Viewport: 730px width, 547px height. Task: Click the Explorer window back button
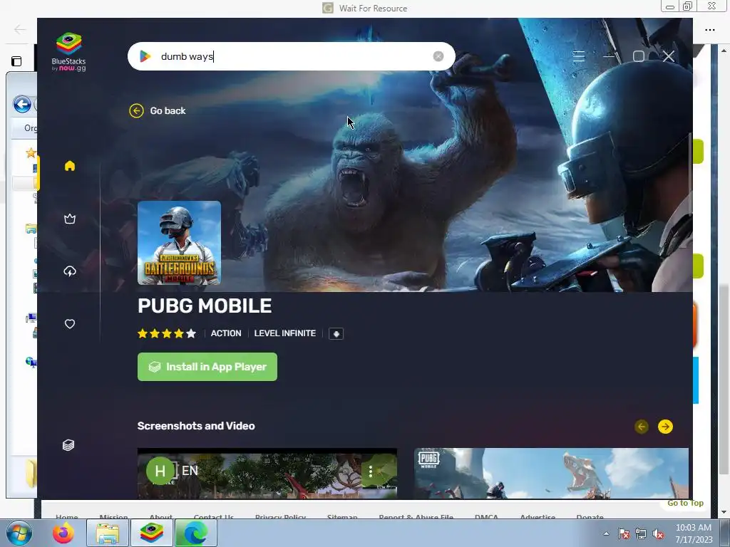tap(22, 104)
